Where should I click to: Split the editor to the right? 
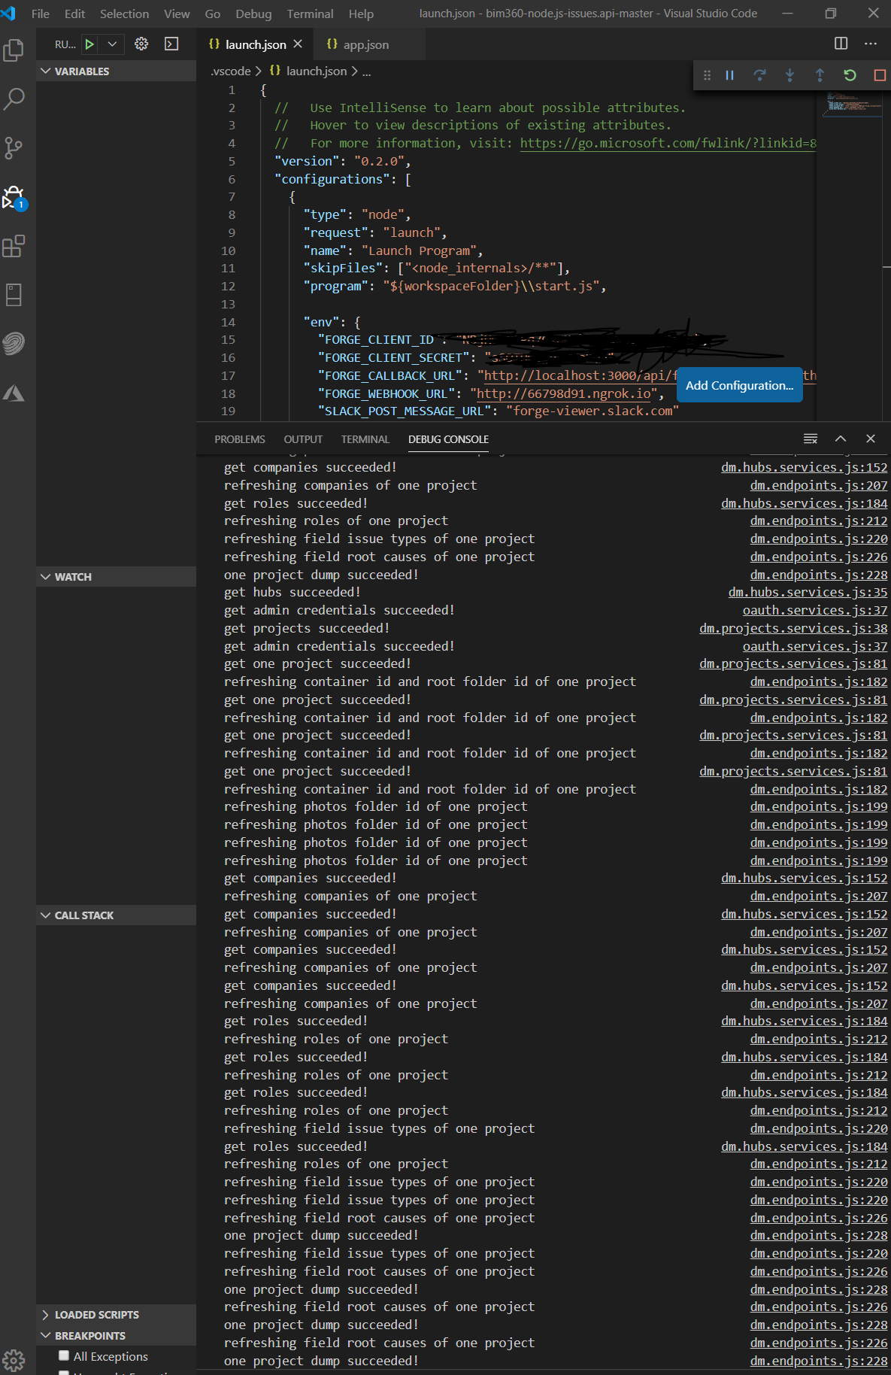tap(841, 44)
